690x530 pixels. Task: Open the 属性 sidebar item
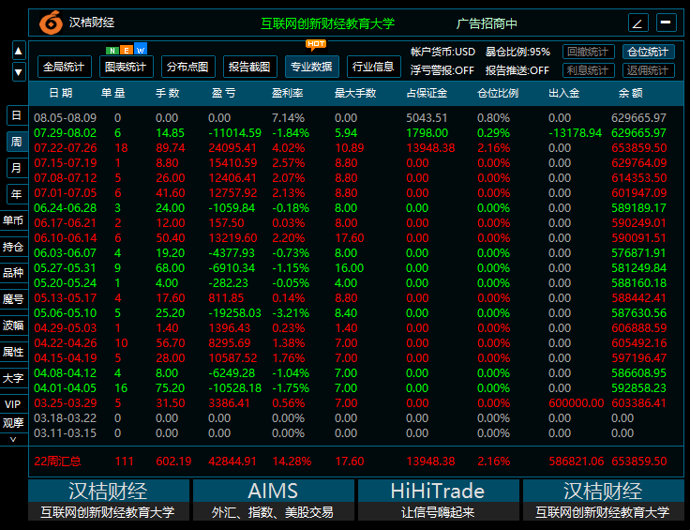[13, 352]
